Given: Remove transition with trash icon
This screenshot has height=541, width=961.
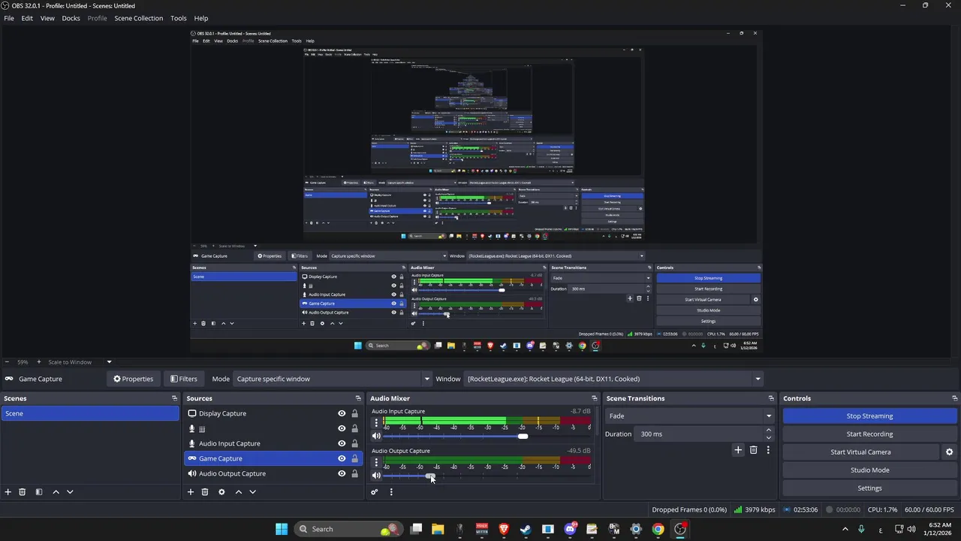Looking at the screenshot, I should point(754,450).
